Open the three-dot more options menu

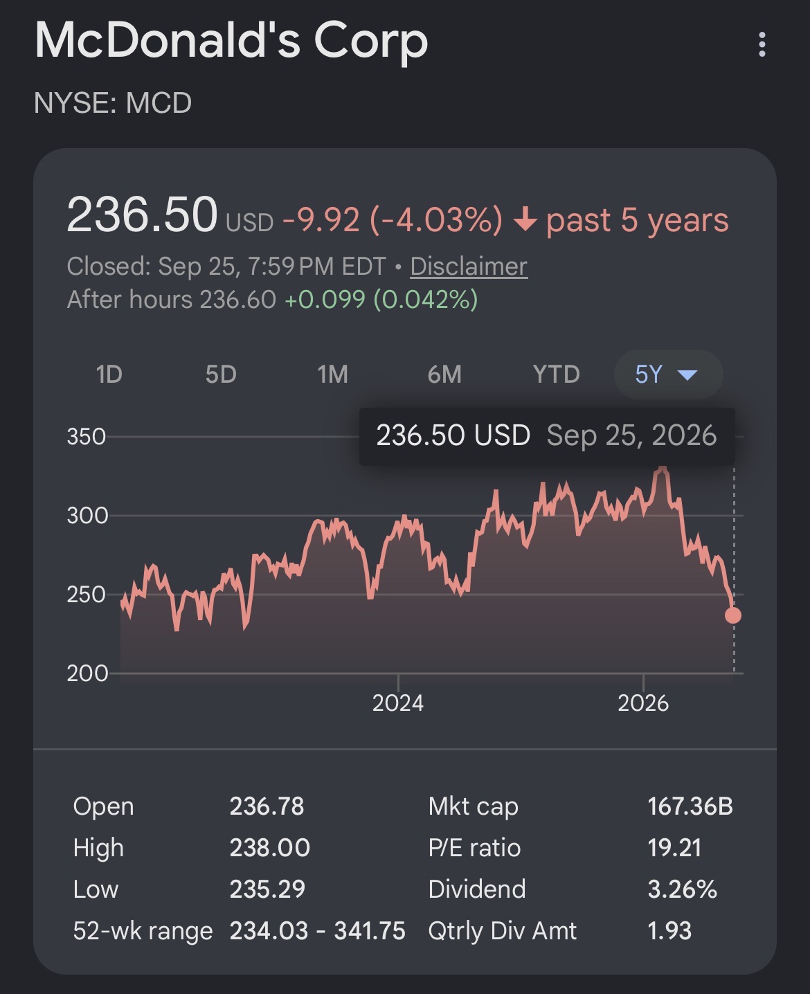762,44
